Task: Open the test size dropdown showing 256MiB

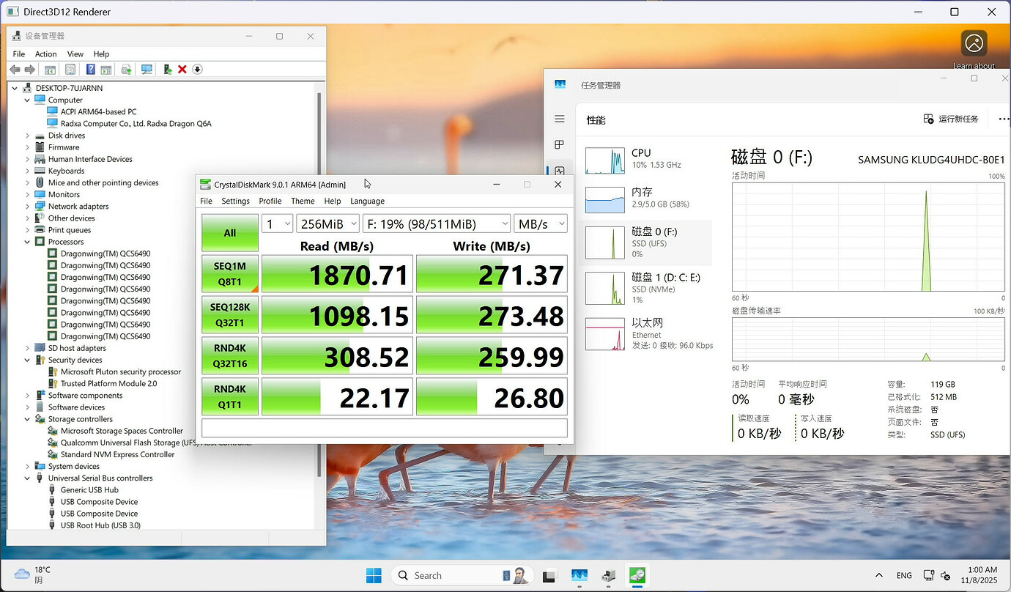Action: (x=327, y=223)
